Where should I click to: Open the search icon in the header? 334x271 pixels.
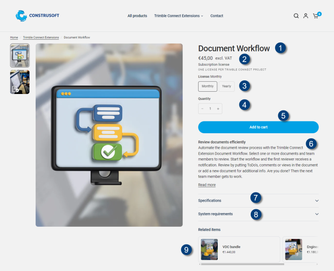296,16
